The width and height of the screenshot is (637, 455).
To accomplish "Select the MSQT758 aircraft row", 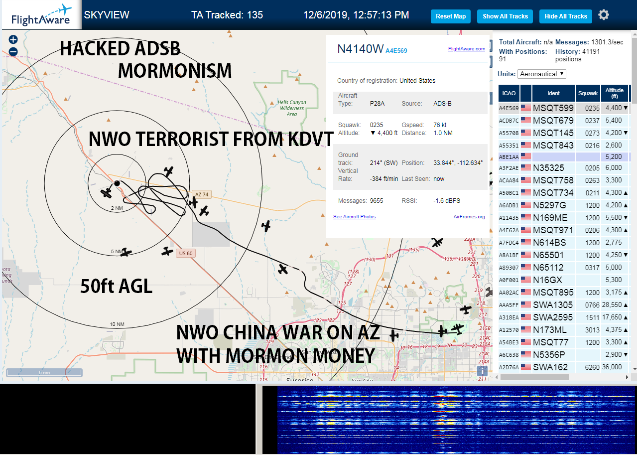I will point(564,180).
